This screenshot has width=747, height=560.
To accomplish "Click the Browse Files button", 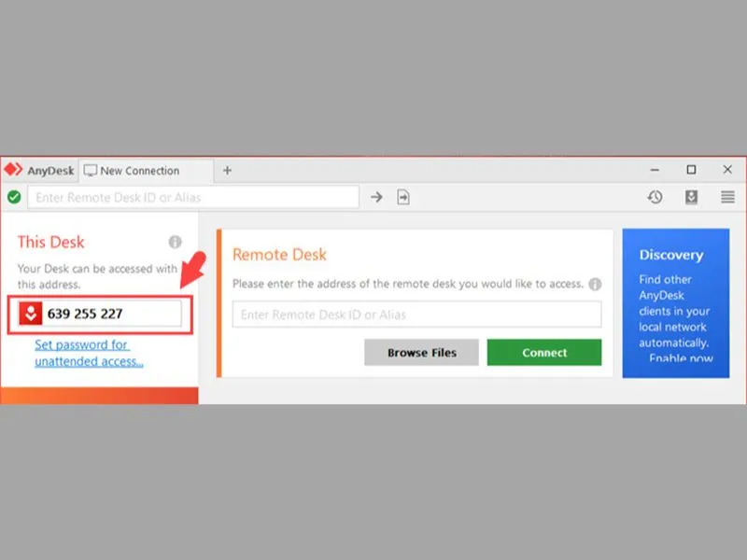I will pyautogui.click(x=422, y=353).
